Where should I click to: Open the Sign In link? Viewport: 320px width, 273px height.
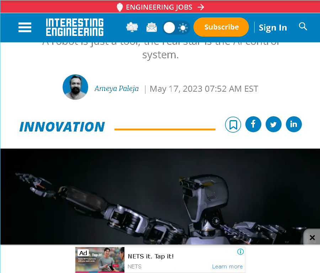(273, 27)
